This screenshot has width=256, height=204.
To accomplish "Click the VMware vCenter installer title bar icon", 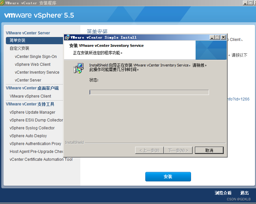I will [x=2, y=3].
